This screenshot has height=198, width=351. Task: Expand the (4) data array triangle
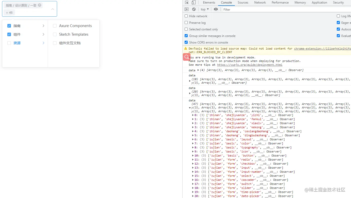[x=198, y=70]
